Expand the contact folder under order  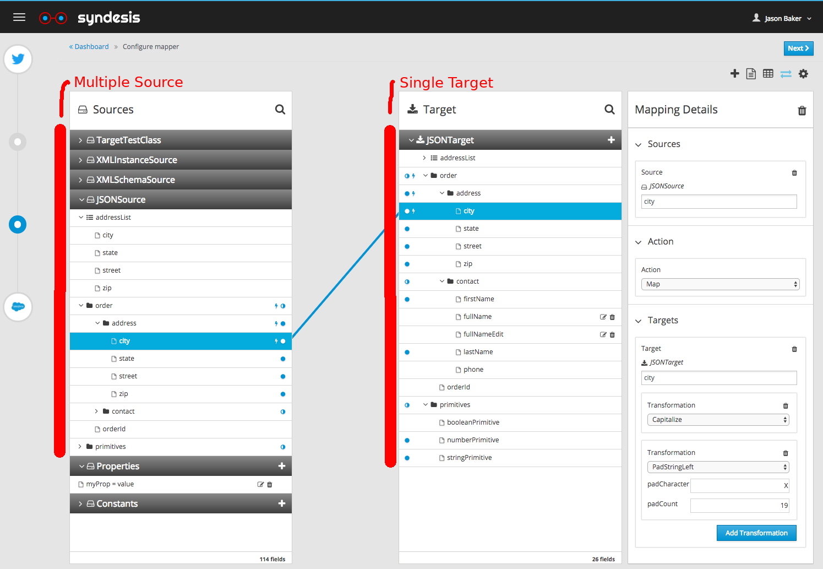[x=97, y=411]
